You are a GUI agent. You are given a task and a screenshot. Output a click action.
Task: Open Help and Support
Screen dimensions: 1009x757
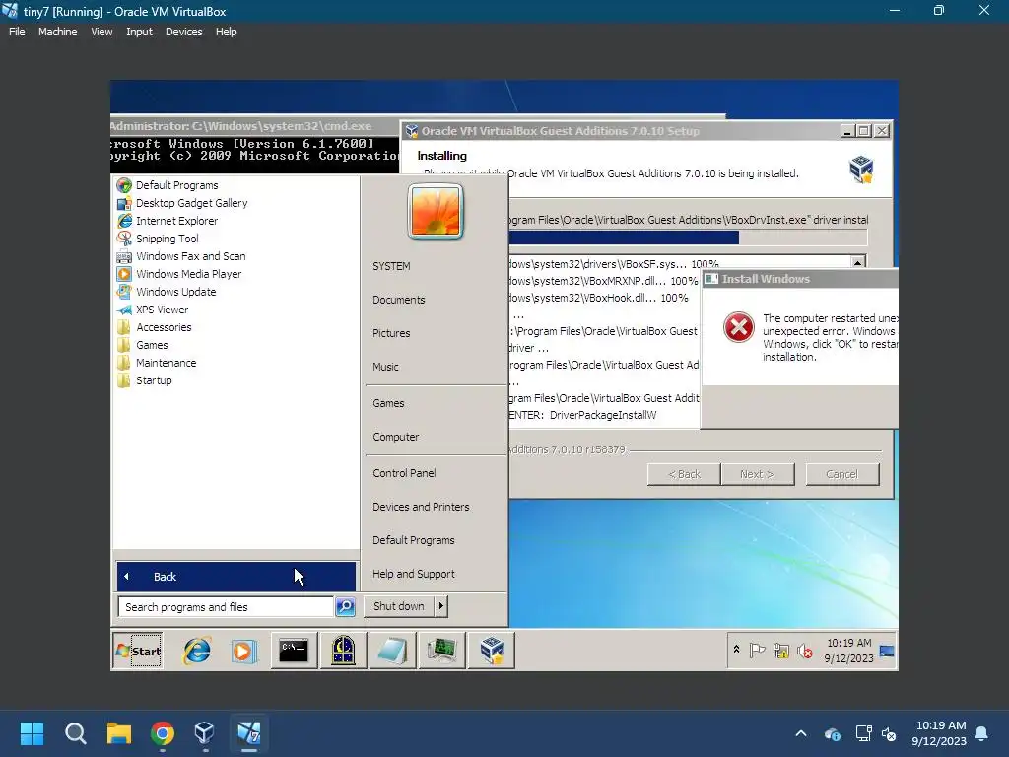414,574
